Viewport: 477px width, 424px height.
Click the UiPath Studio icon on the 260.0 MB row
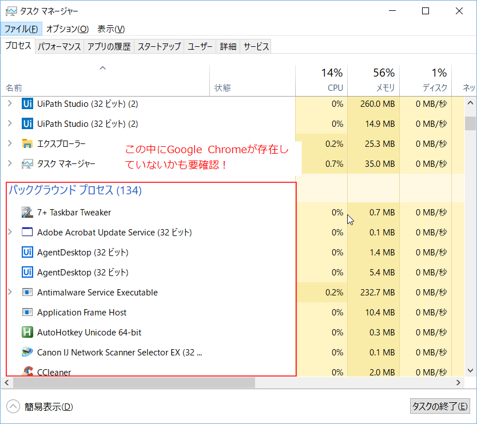coord(27,103)
